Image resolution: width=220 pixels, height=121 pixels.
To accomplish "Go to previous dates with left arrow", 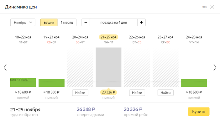I will [x=5, y=67].
